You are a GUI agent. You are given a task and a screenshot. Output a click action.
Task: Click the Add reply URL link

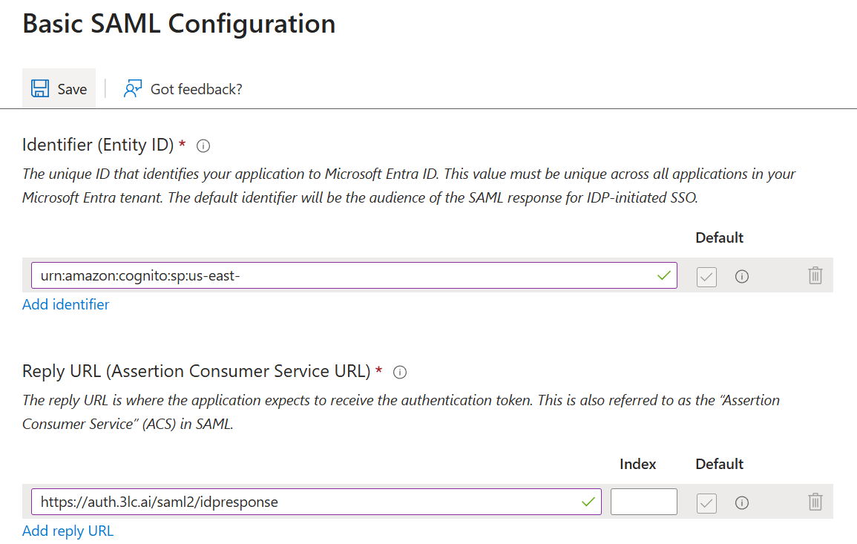coord(68,531)
